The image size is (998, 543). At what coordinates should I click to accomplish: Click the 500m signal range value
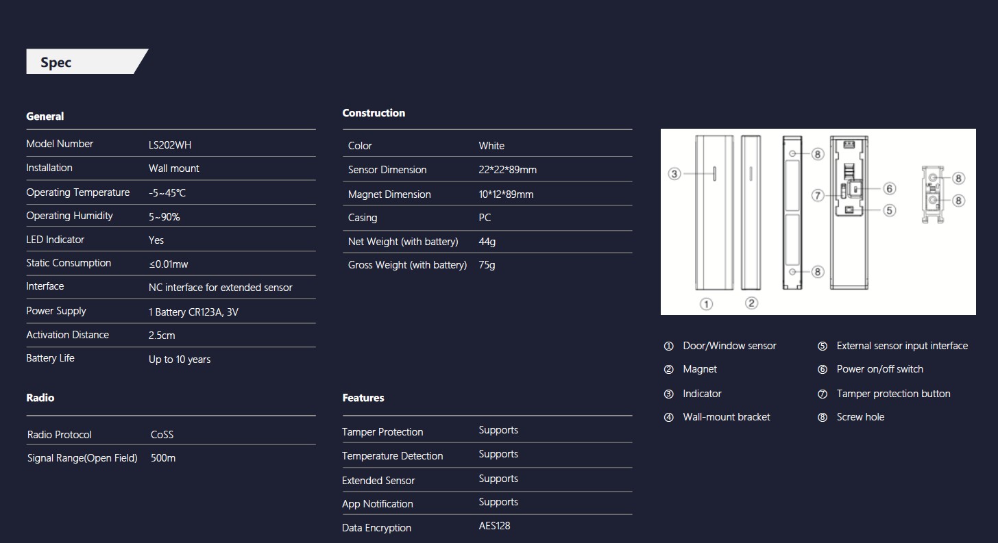163,458
